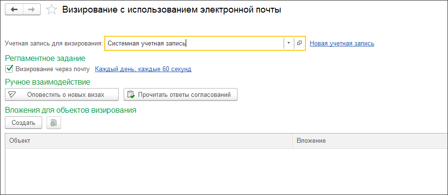Viewport: 448px width, 195px height.
Task: Click the Визирование через почту label text
Action: (x=52, y=69)
